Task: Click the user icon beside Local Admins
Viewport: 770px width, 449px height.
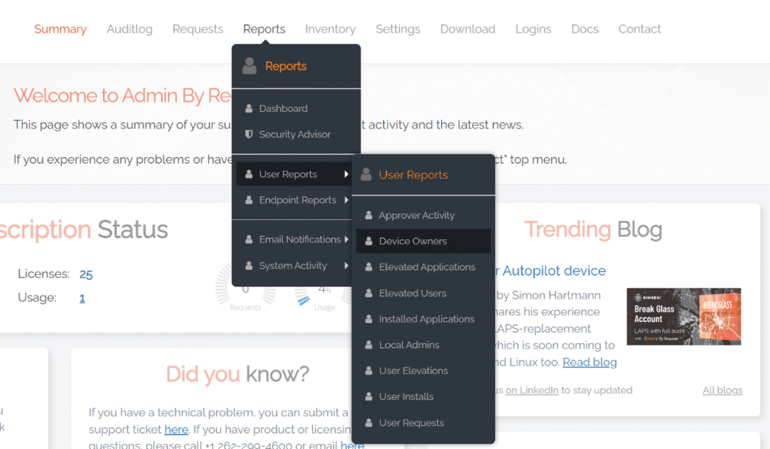Action: [x=369, y=345]
